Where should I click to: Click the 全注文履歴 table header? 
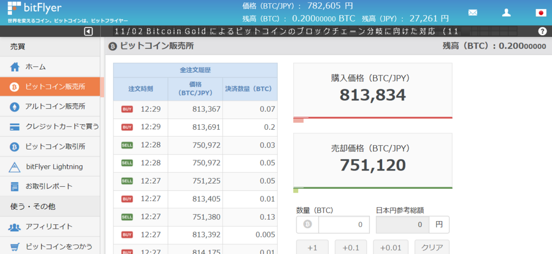tap(195, 70)
